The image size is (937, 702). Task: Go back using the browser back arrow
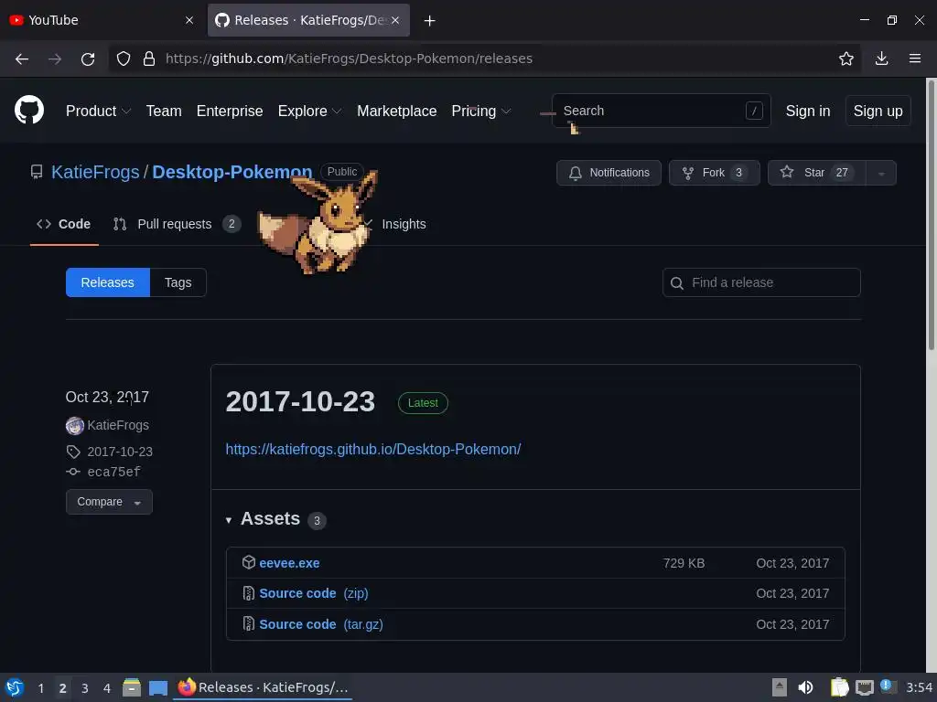pyautogui.click(x=22, y=58)
